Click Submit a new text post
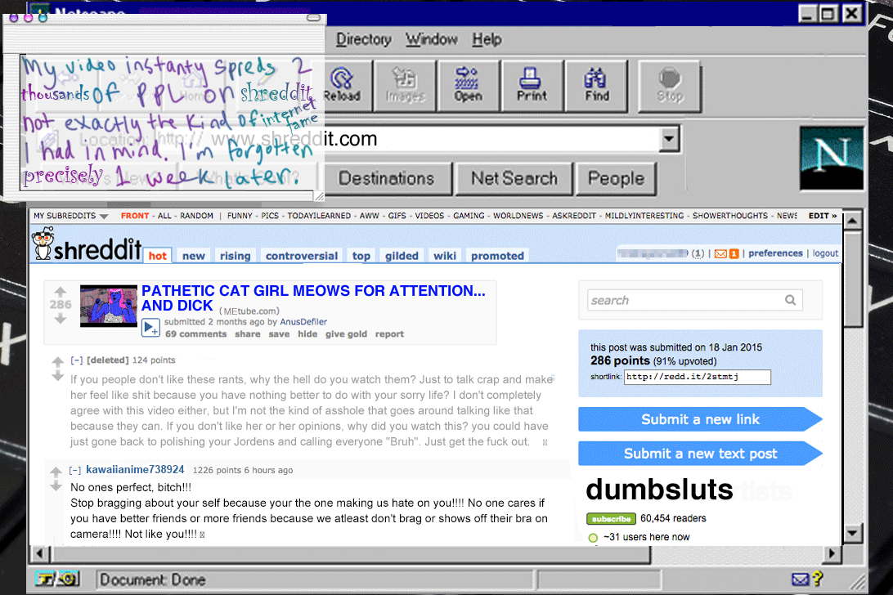This screenshot has height=595, width=893. pos(700,454)
